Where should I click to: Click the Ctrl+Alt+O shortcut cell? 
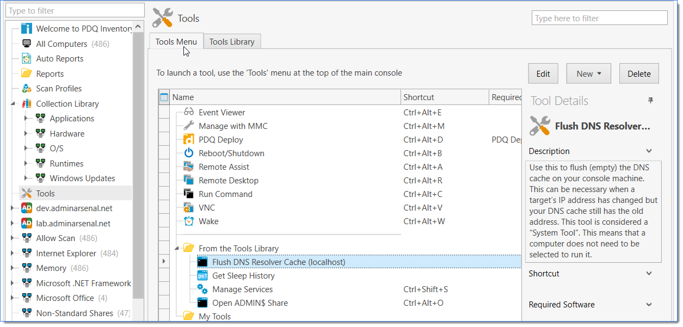point(423,303)
